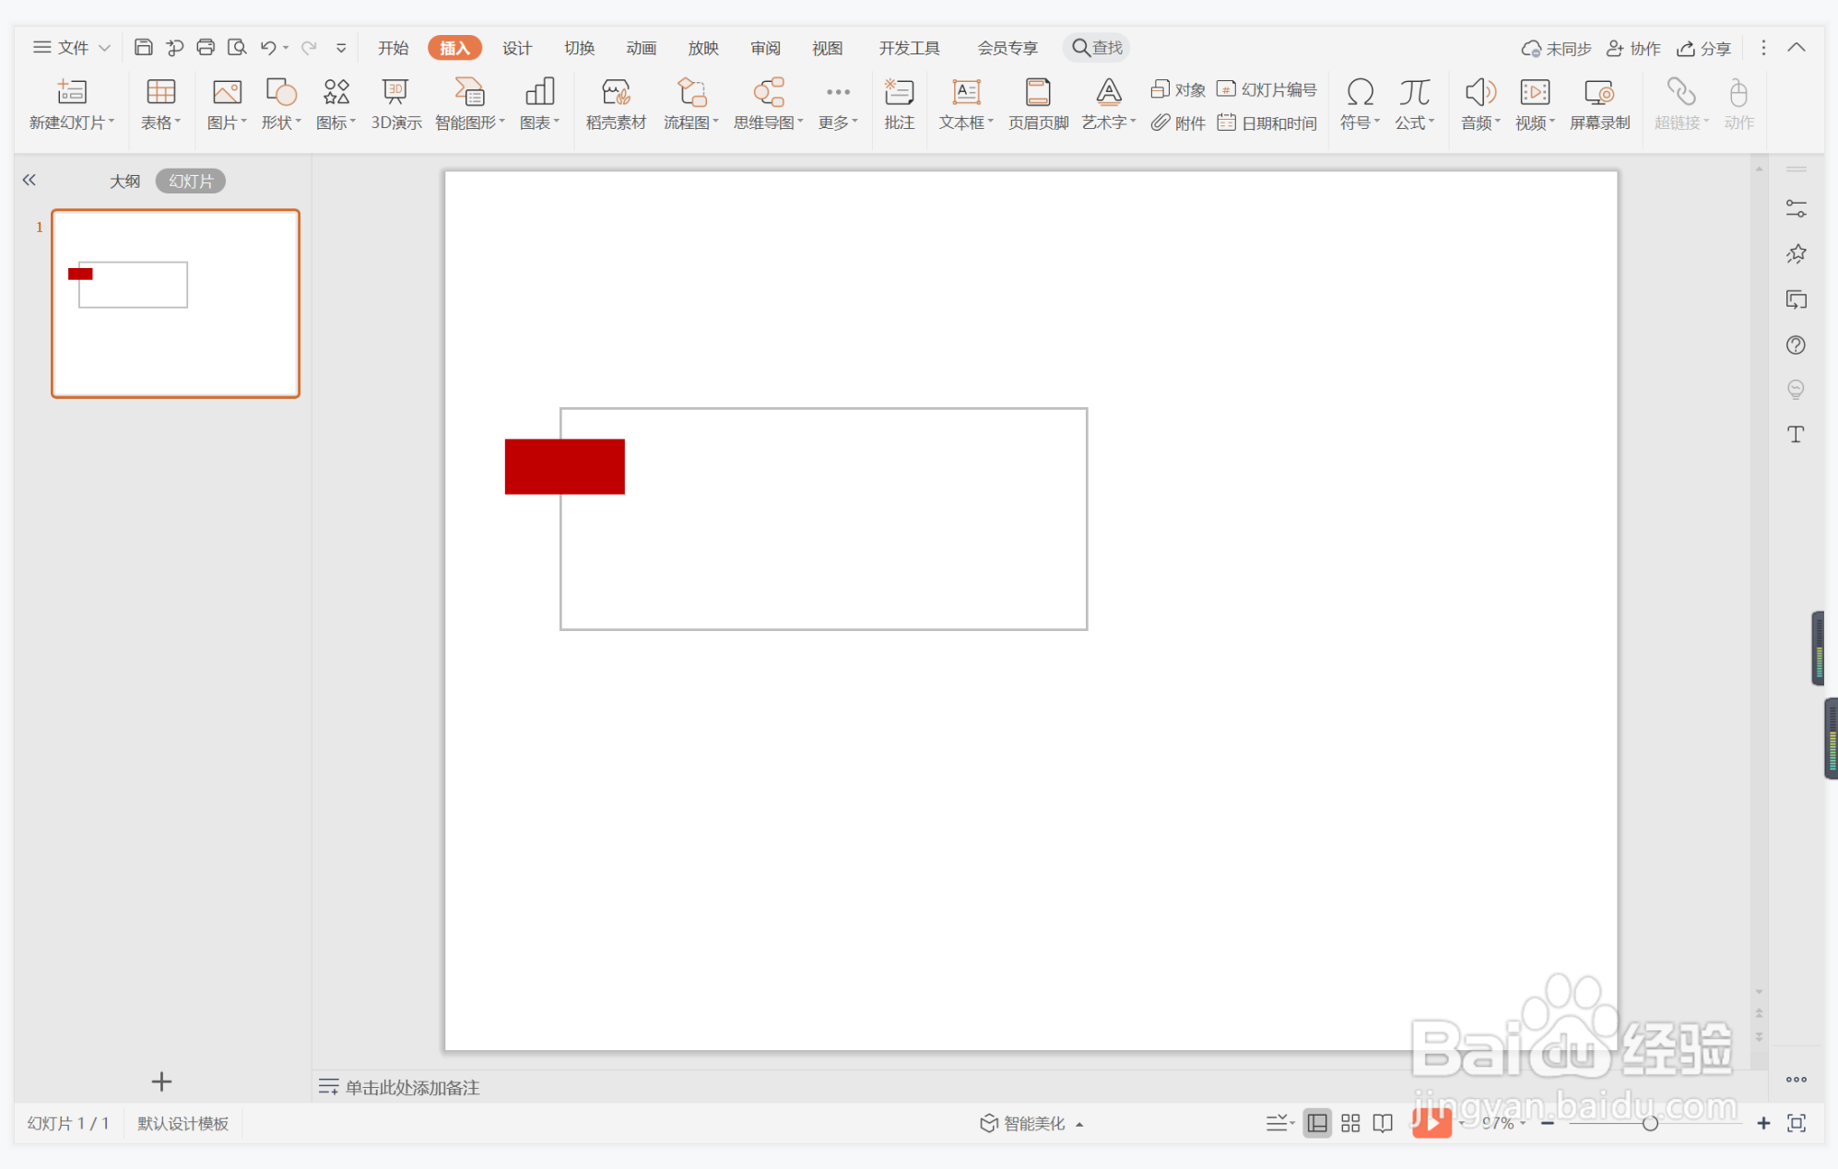Click 单击此处添加备注 notes area
The width and height of the screenshot is (1838, 1169).
(412, 1087)
